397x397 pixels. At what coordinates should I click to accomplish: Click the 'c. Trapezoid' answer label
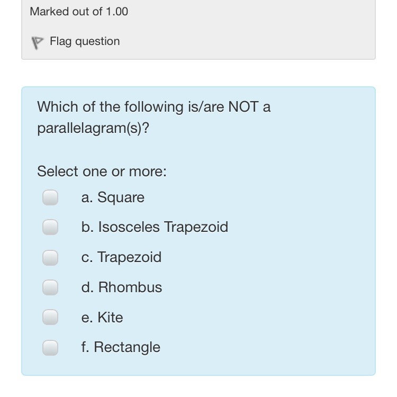point(121,257)
